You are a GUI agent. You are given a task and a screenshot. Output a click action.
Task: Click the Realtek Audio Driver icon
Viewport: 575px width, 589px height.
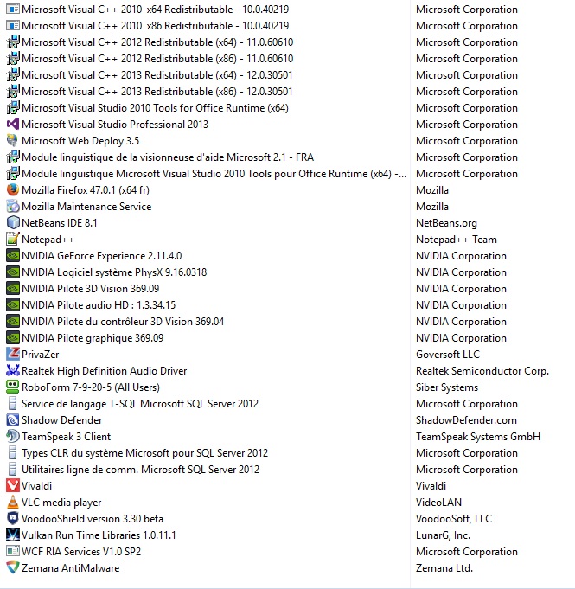pos(13,370)
